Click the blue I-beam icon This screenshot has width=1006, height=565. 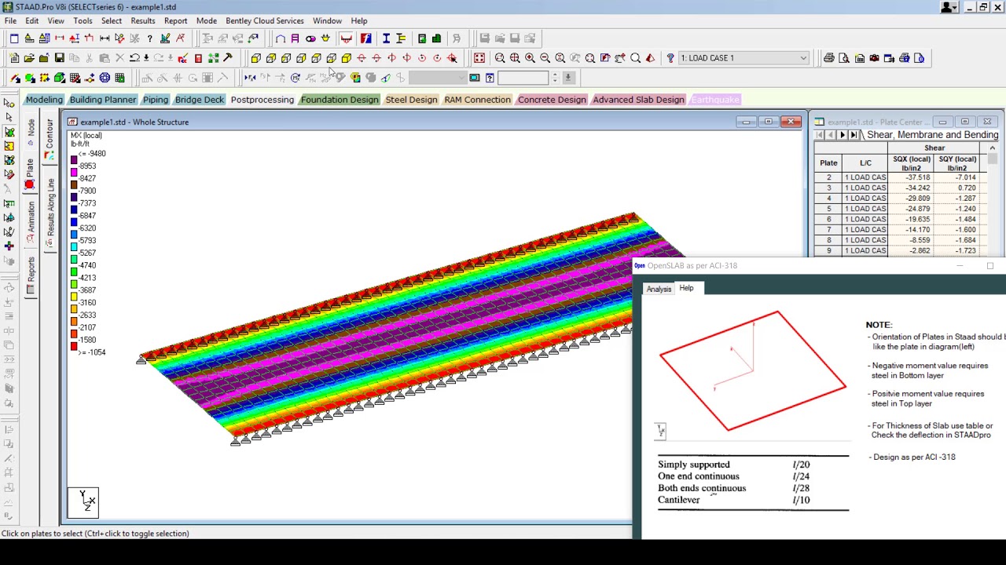point(386,38)
